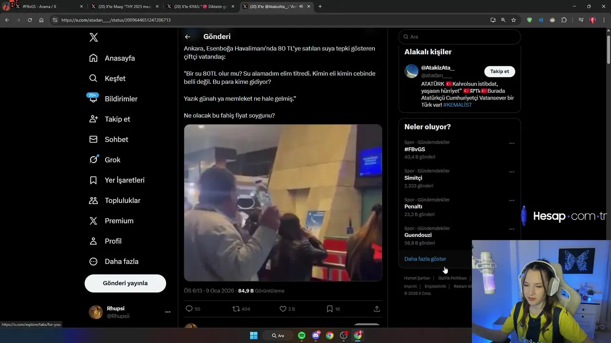Open Discord from the taskbar
The width and height of the screenshot is (611, 343).
coord(316,335)
